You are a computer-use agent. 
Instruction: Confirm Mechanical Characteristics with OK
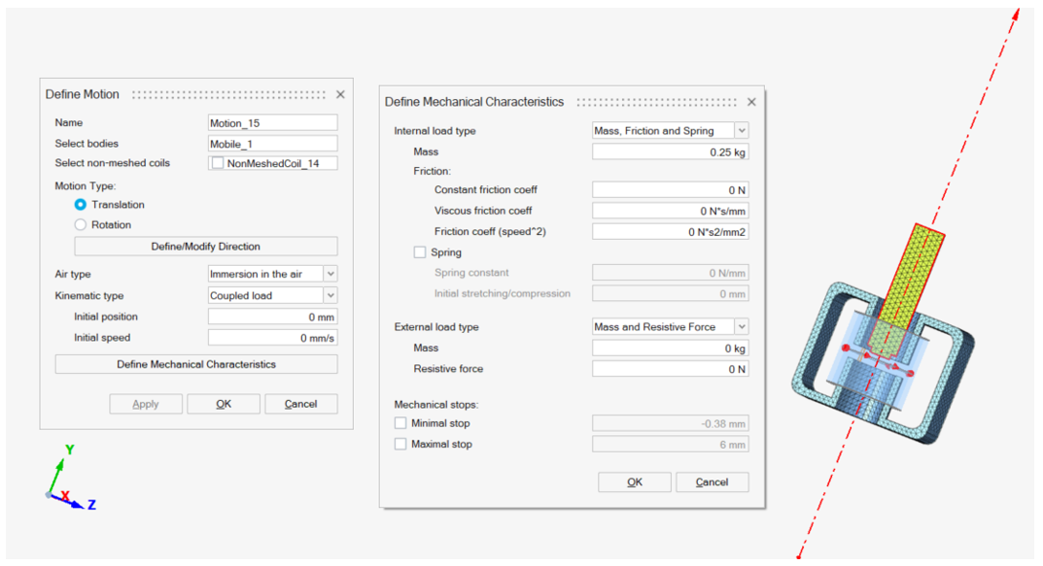tap(635, 483)
